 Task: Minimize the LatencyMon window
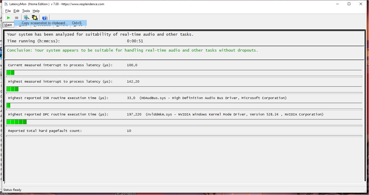(337, 4)
